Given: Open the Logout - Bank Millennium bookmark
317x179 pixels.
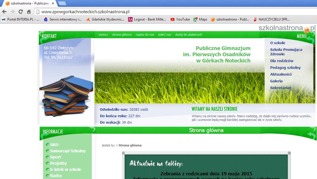Looking at the screenshot, I should pos(147,19).
